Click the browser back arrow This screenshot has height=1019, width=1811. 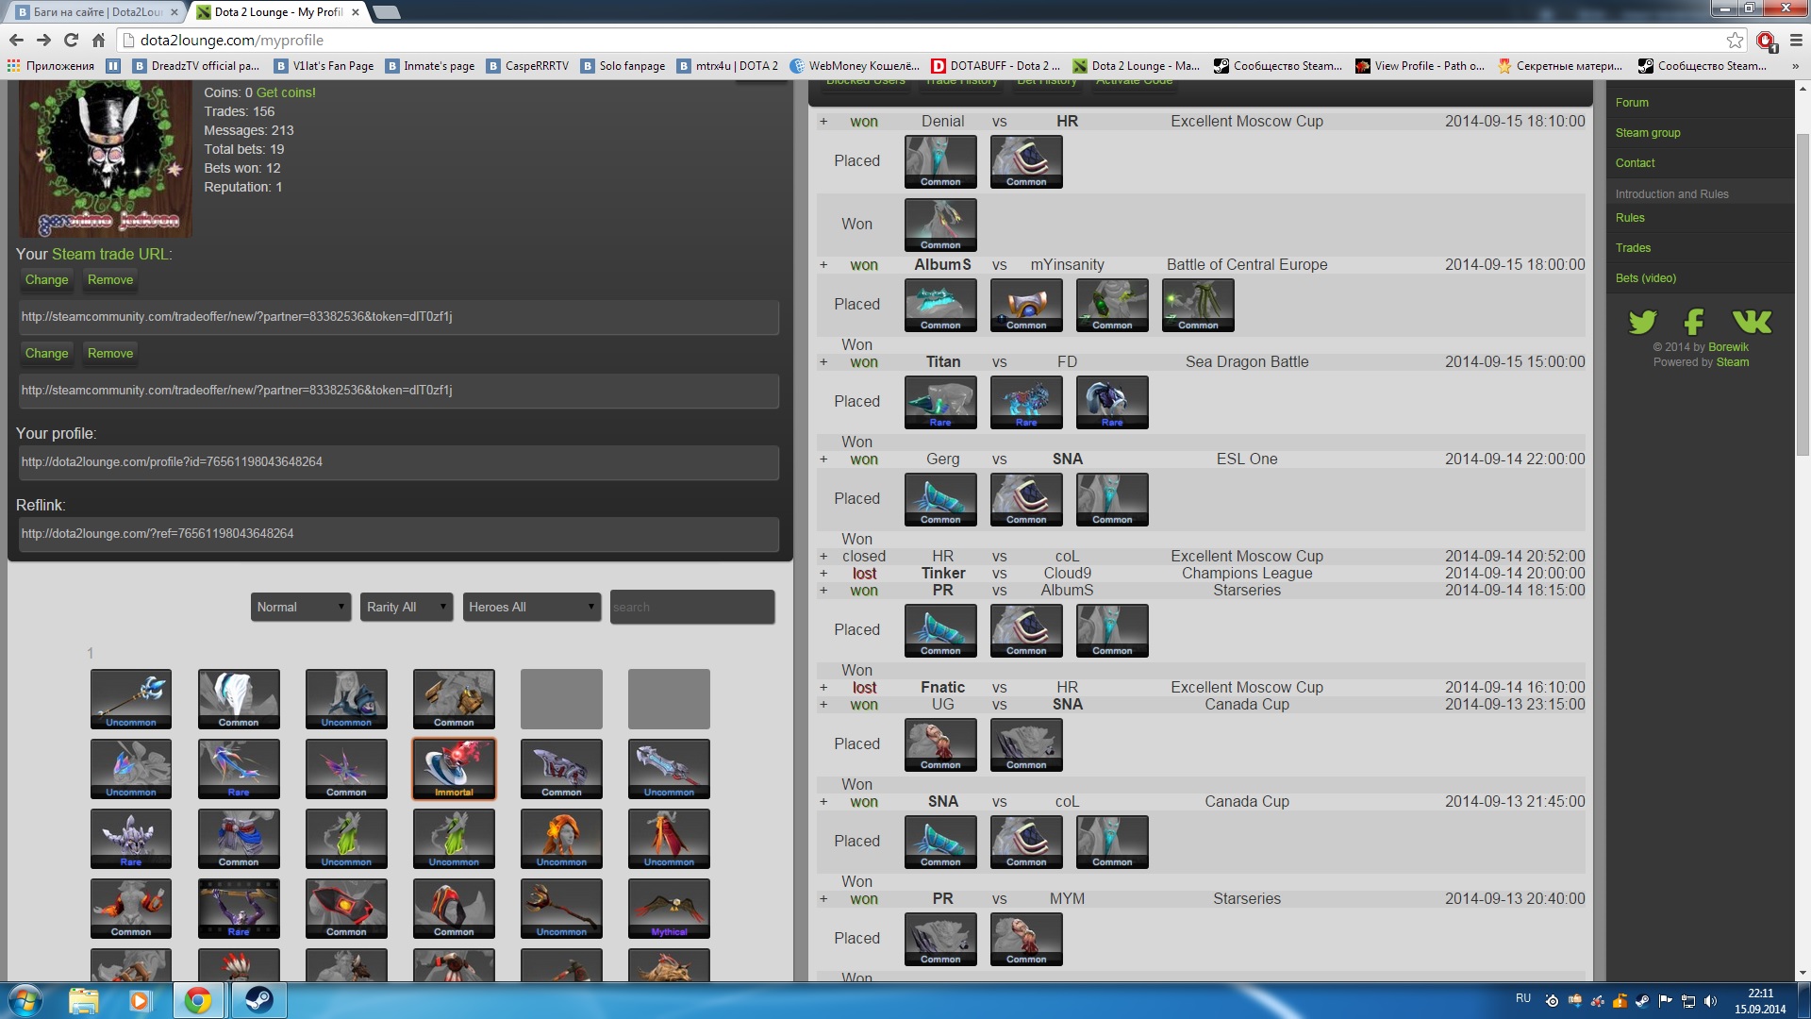pyautogui.click(x=16, y=40)
